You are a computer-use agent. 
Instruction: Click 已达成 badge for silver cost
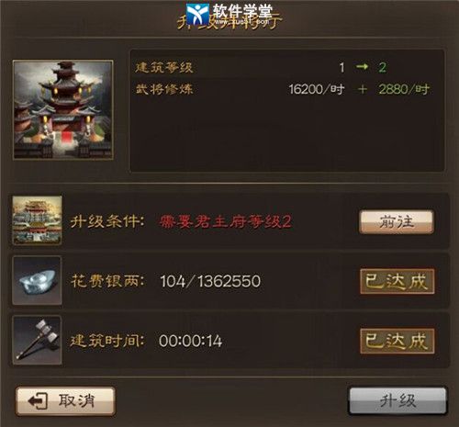point(397,282)
